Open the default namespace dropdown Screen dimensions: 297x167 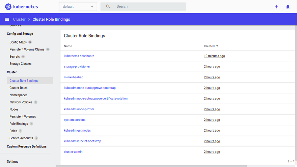(78, 7)
